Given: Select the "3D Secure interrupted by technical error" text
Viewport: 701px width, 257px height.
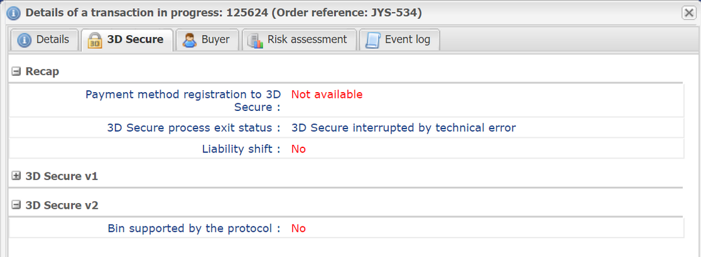Looking at the screenshot, I should tap(403, 128).
